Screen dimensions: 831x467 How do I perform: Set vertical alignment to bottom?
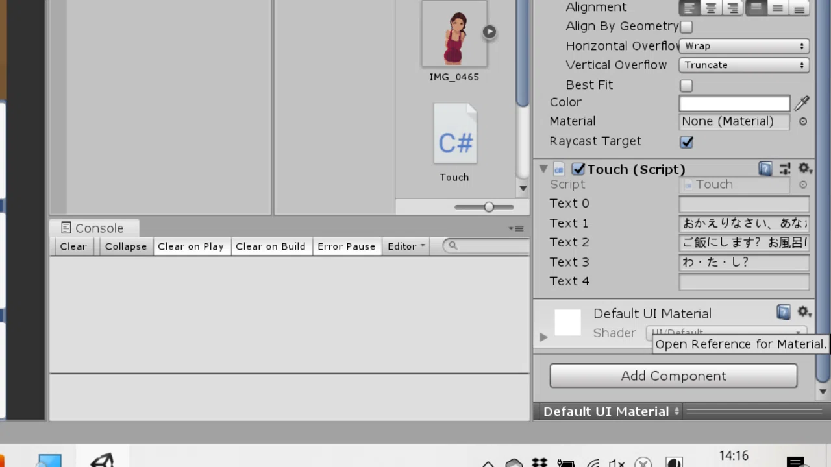click(799, 8)
